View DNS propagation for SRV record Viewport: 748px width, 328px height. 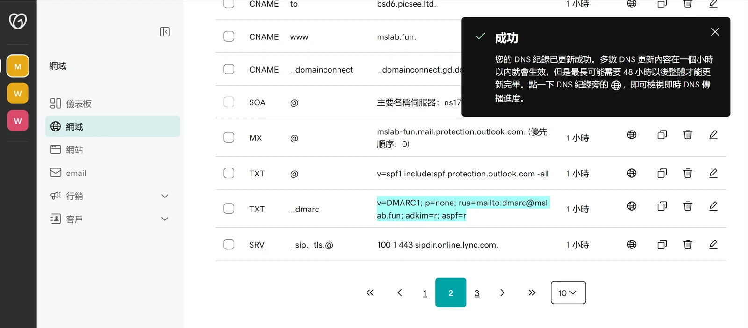[632, 244]
